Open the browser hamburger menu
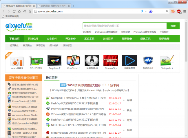188x138 pixels. pos(185,11)
